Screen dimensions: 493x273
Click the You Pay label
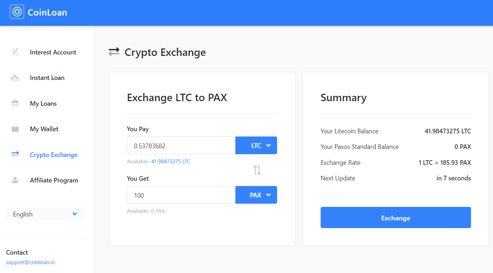[x=138, y=129]
